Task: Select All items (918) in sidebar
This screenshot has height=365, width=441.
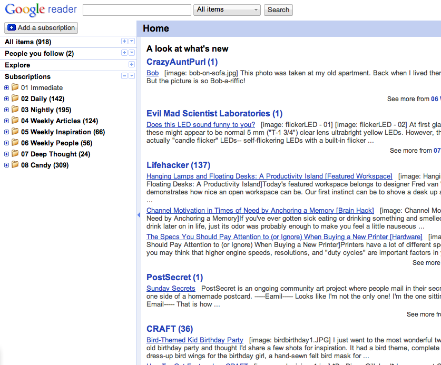Action: click(x=28, y=42)
